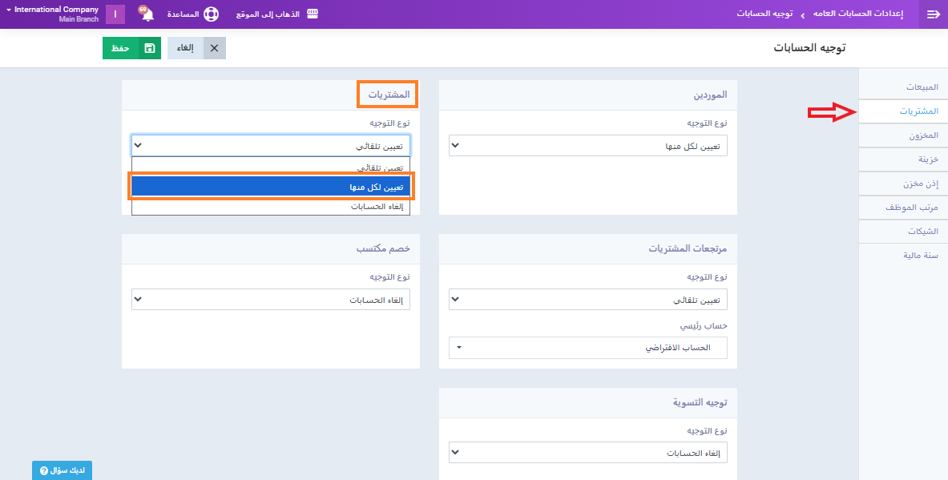Open the توجيه التسوية routing type dropdown

coord(587,453)
